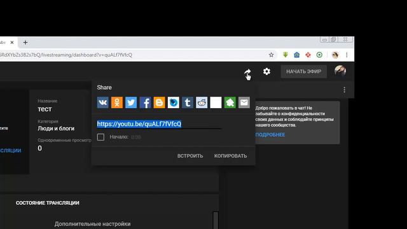
Task: Click concurrent viewers count 0
Action: [39, 148]
